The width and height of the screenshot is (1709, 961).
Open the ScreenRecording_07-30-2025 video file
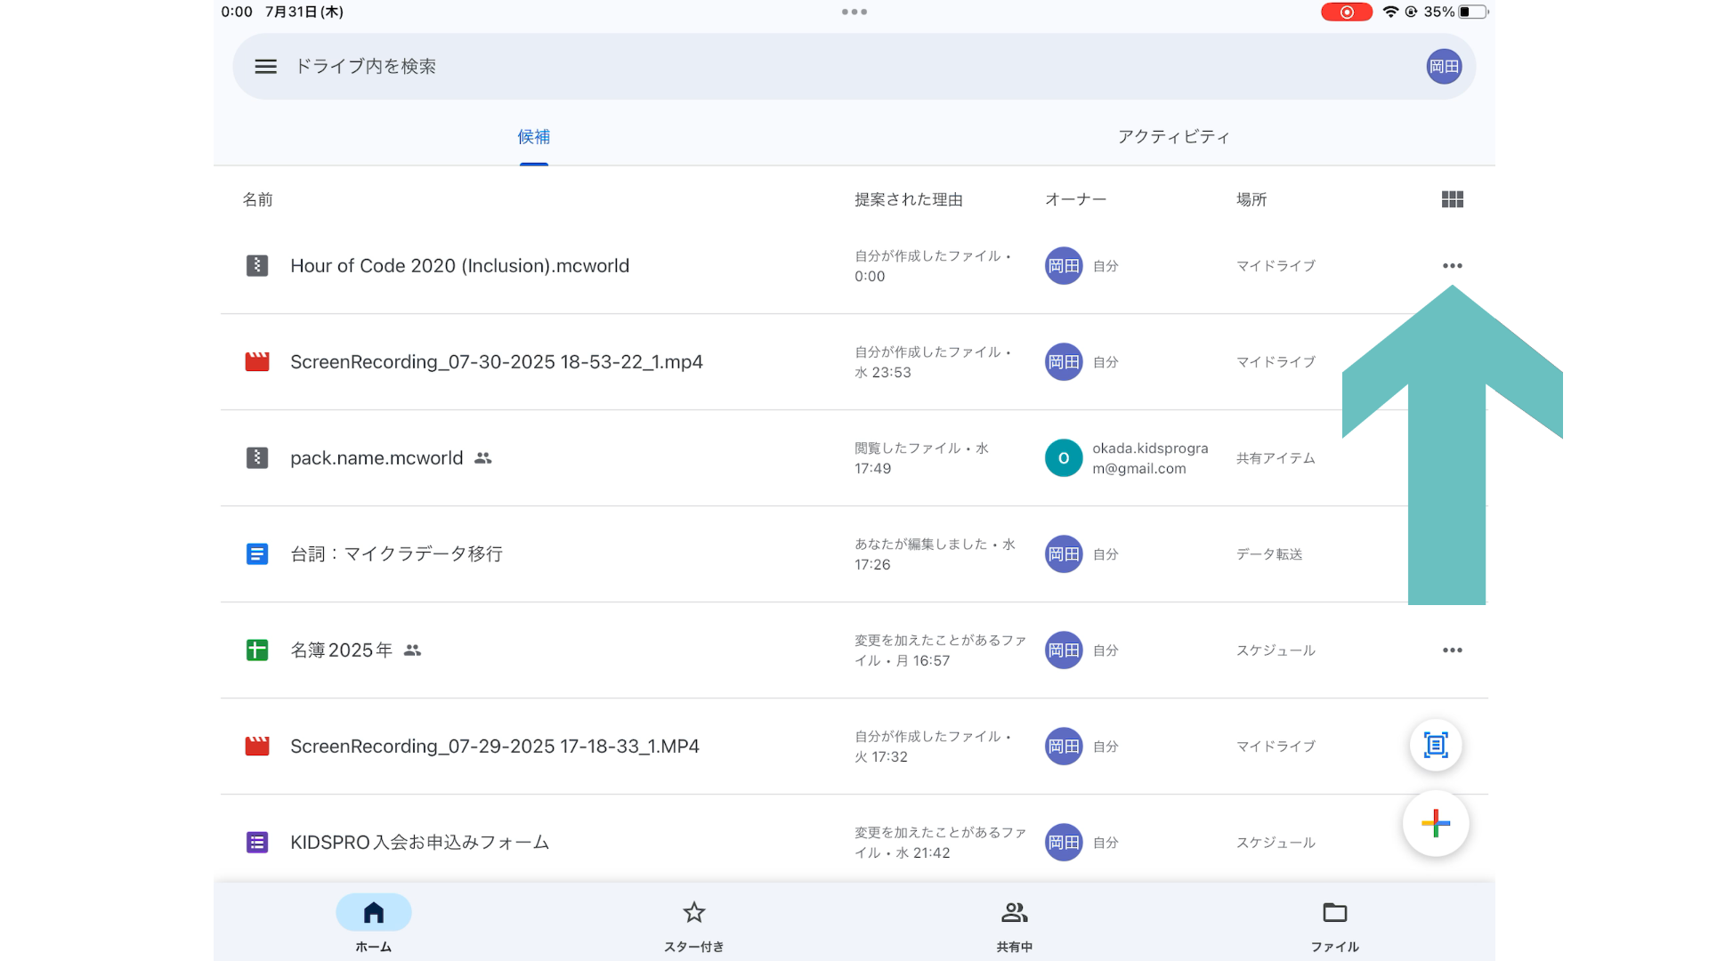(x=496, y=362)
